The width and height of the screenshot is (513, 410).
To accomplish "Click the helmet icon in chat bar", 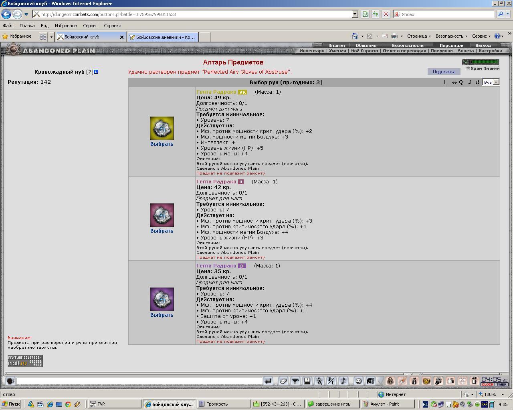I will pos(370,381).
